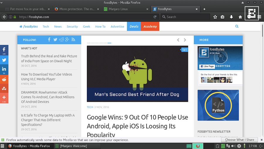Click the Facebook Like Page button
Screen dimensions: 264x149
(207, 66)
